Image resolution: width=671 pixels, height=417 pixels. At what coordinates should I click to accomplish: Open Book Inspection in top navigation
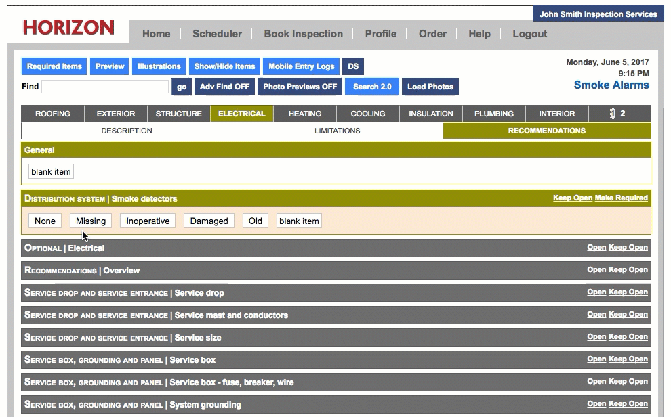point(303,34)
